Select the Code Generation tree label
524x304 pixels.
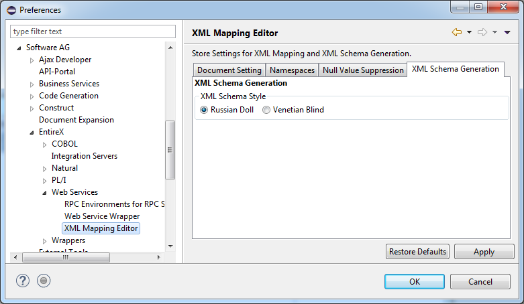coord(68,96)
